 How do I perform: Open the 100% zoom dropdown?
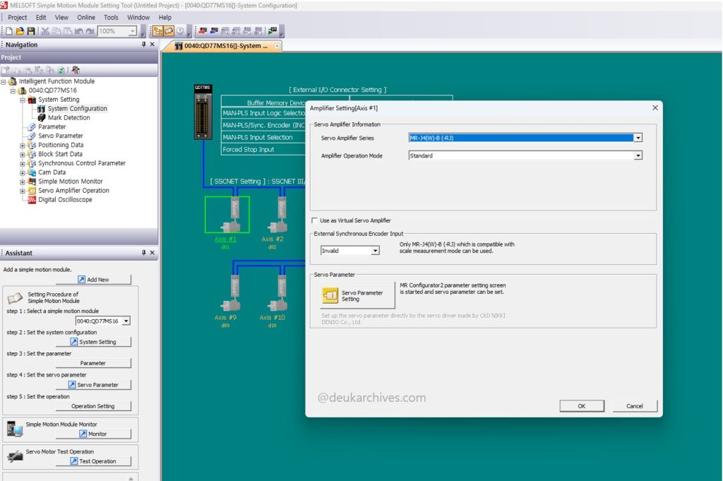(133, 31)
